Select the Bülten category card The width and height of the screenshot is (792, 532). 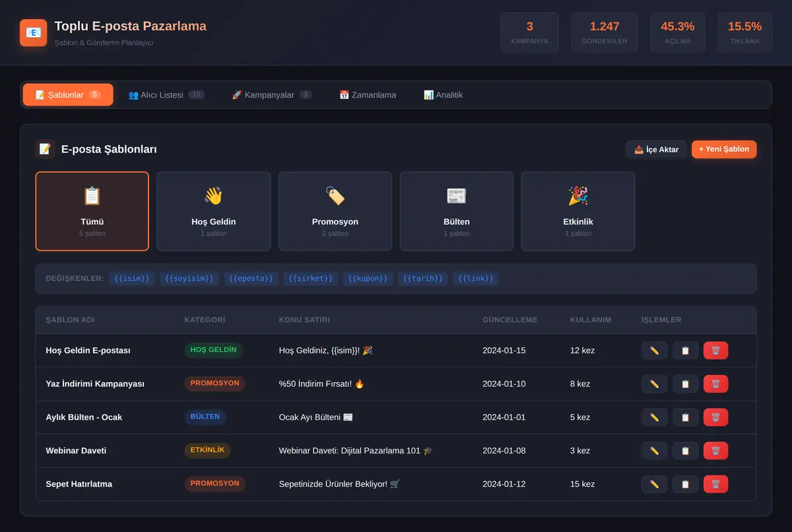coord(457,211)
